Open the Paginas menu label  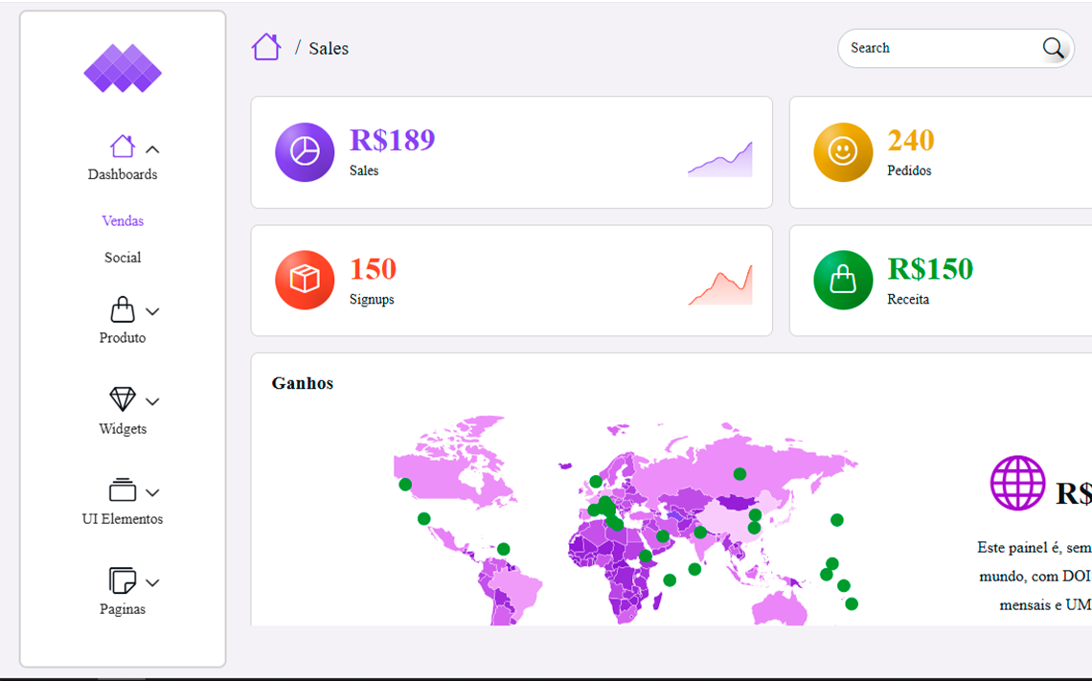(x=123, y=608)
